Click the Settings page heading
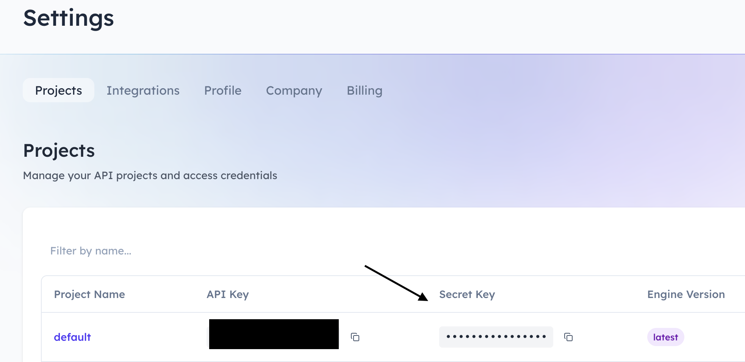 point(68,18)
